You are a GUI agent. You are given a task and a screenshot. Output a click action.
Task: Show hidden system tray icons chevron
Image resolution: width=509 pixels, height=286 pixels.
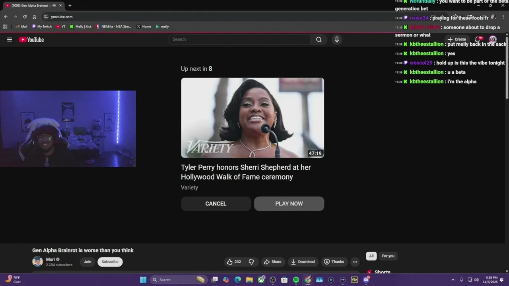tap(453, 280)
